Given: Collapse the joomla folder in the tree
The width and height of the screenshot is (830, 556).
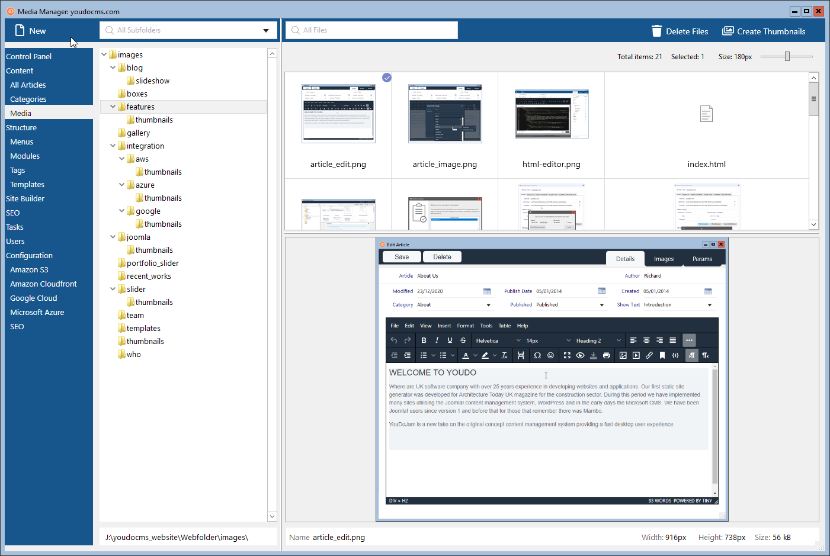Looking at the screenshot, I should (x=113, y=237).
